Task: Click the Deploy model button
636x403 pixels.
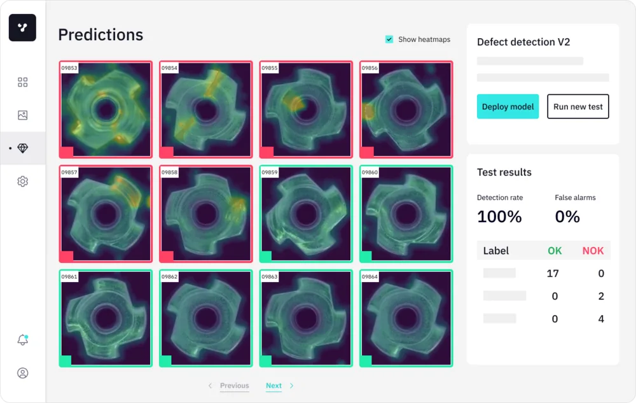Action: [508, 106]
